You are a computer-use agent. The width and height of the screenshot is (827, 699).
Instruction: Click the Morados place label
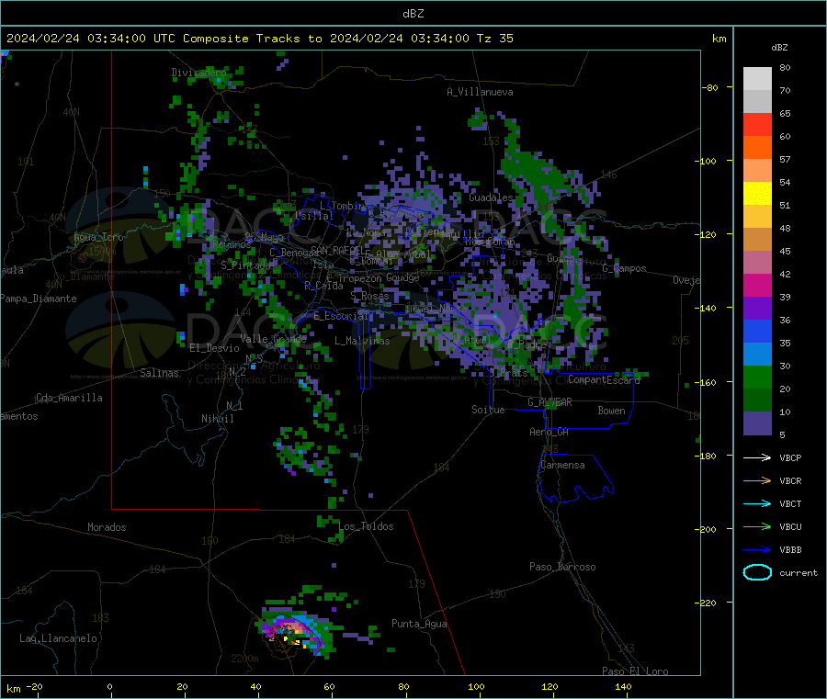click(107, 527)
